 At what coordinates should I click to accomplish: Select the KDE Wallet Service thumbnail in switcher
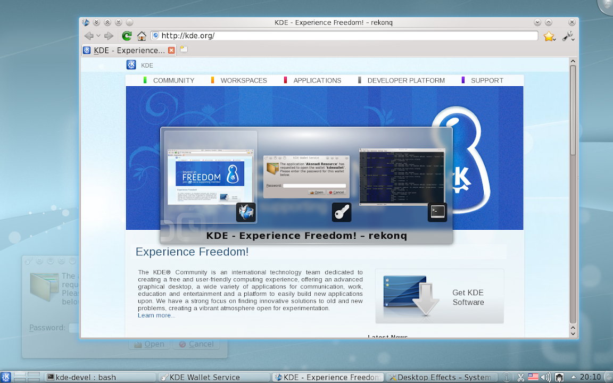coord(306,177)
